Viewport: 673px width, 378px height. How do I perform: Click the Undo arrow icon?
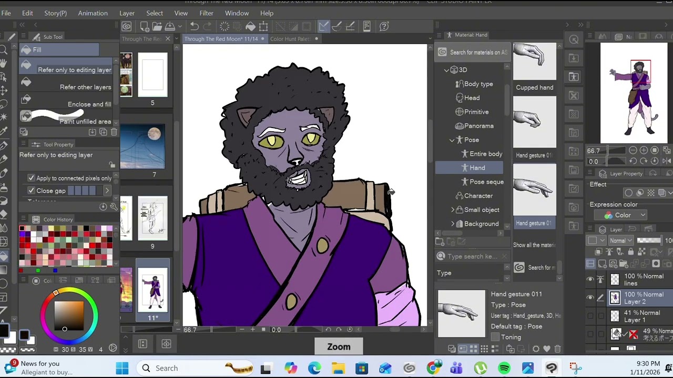click(x=194, y=26)
